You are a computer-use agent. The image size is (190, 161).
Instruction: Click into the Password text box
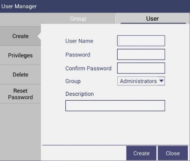[x=141, y=54]
